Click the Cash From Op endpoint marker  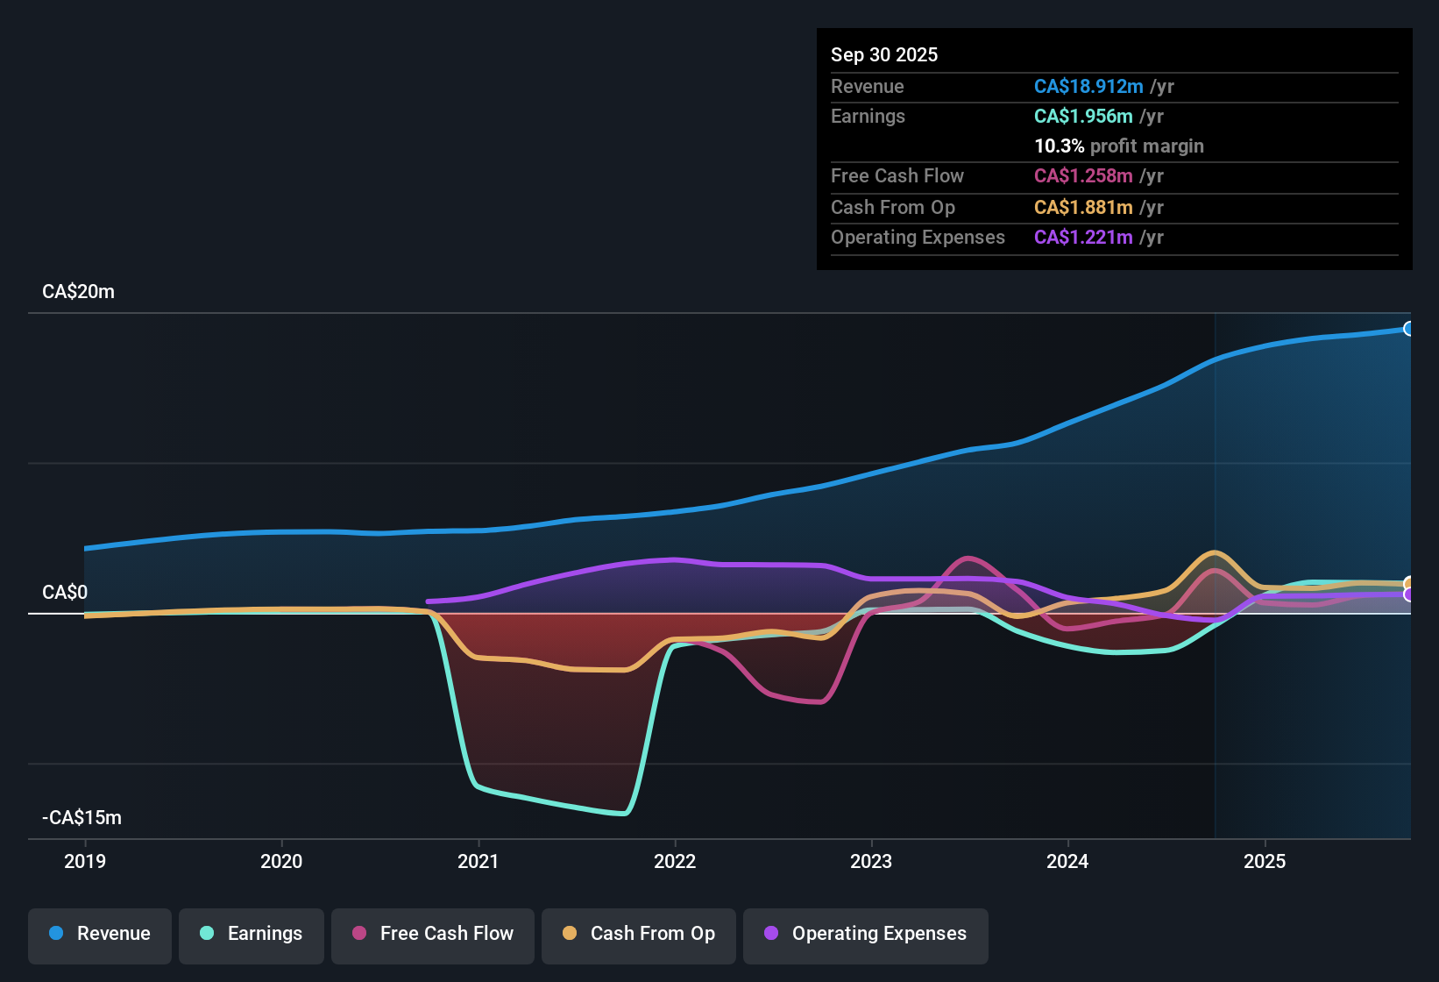coord(1408,584)
